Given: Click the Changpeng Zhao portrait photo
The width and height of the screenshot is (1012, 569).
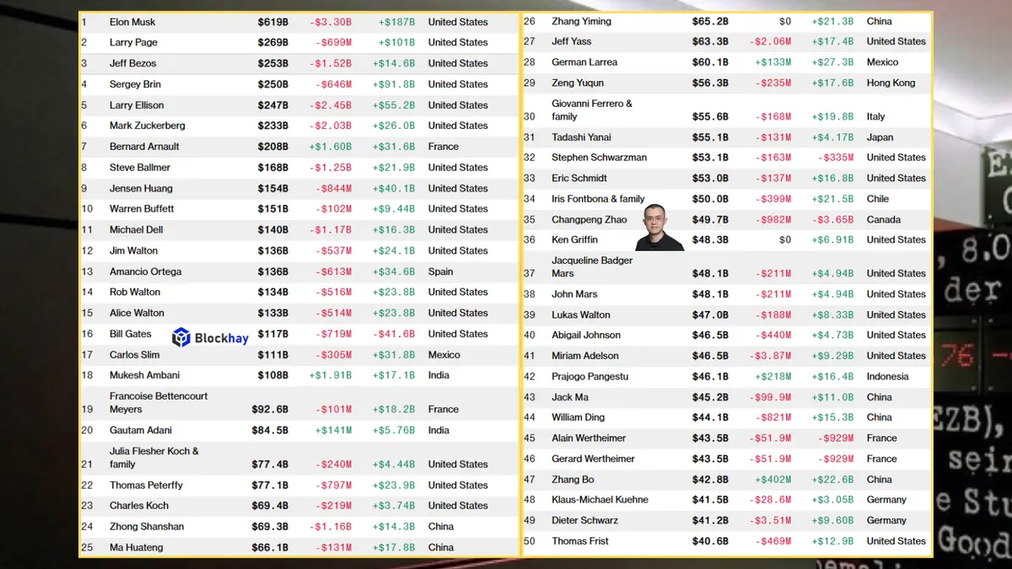Looking at the screenshot, I should pos(659,228).
